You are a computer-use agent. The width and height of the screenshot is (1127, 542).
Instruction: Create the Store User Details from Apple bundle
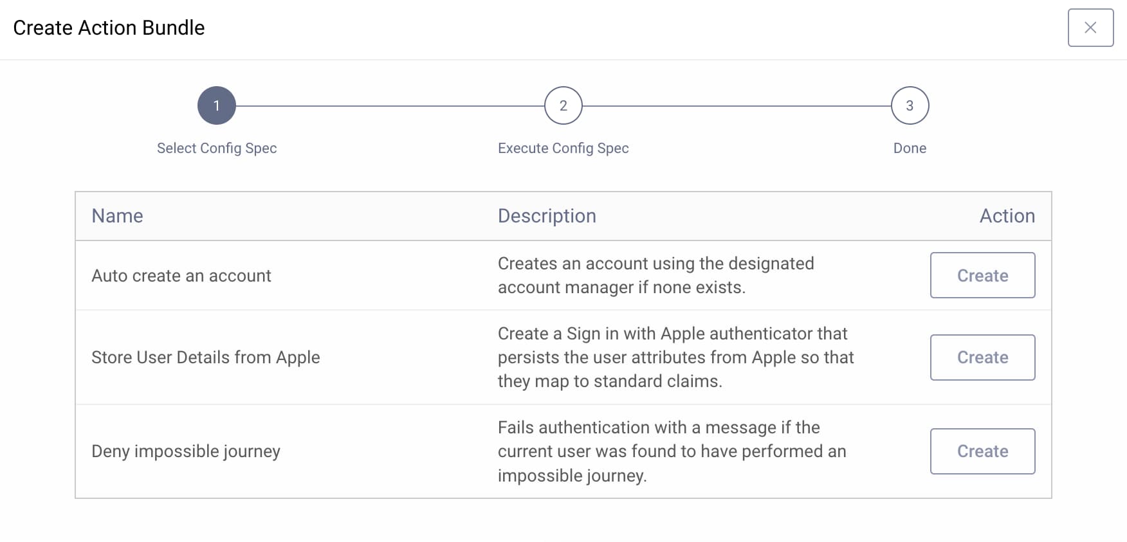coord(982,357)
